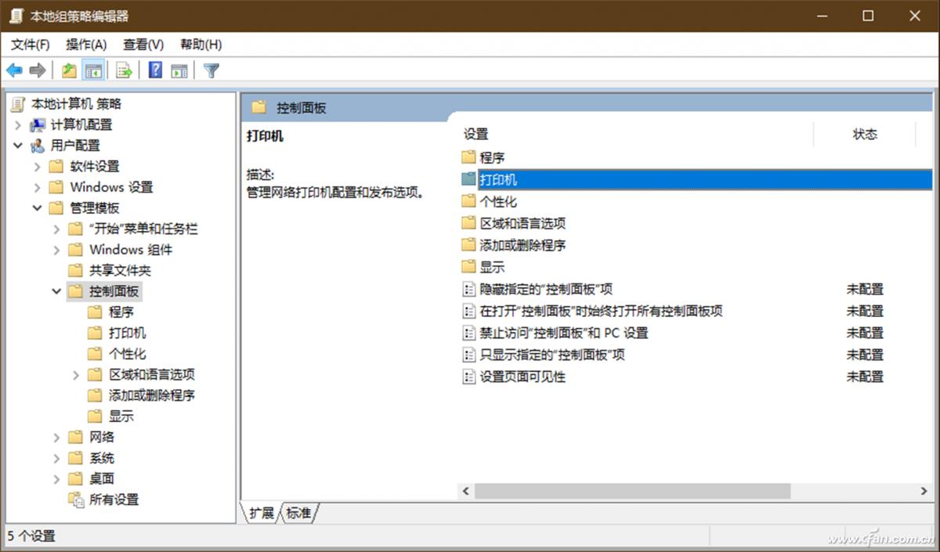This screenshot has height=552, width=940.
Task: Open Help using the question mark icon
Action: point(154,70)
